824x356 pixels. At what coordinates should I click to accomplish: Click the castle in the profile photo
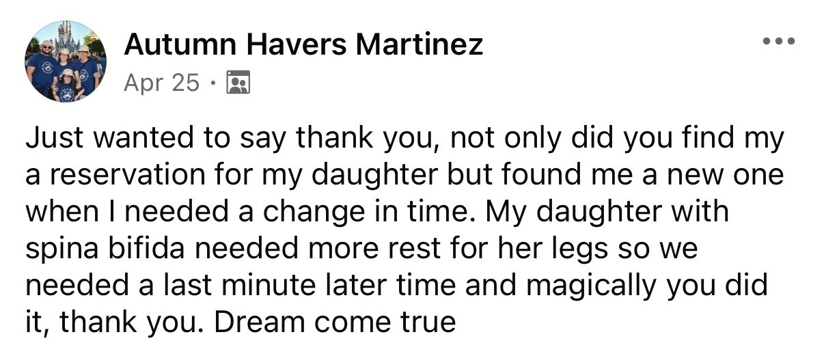pyautogui.click(x=68, y=36)
